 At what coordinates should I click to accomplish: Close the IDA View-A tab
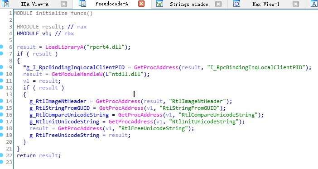(x=64, y=4)
